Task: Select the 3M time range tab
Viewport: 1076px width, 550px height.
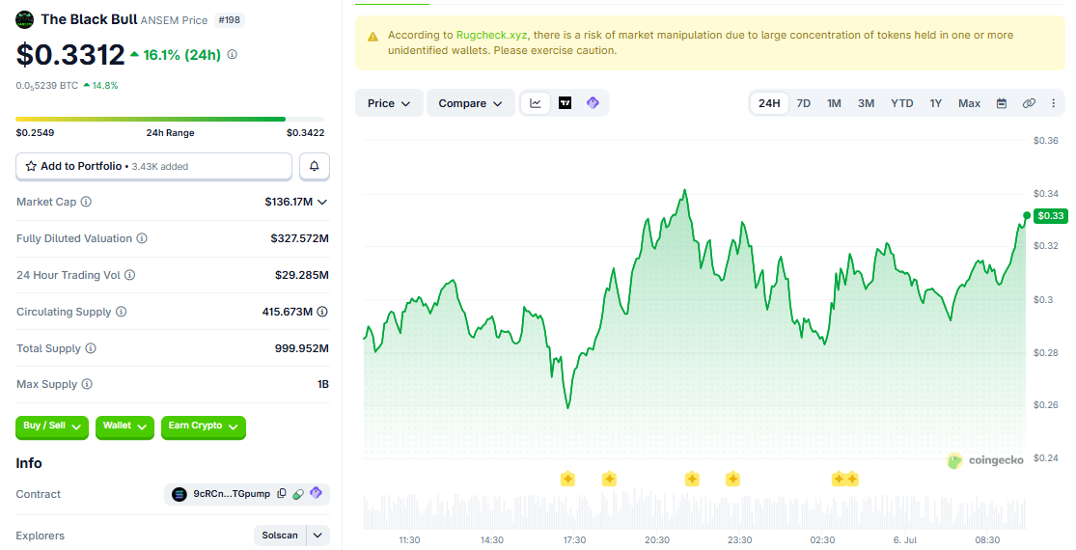Action: pos(866,103)
